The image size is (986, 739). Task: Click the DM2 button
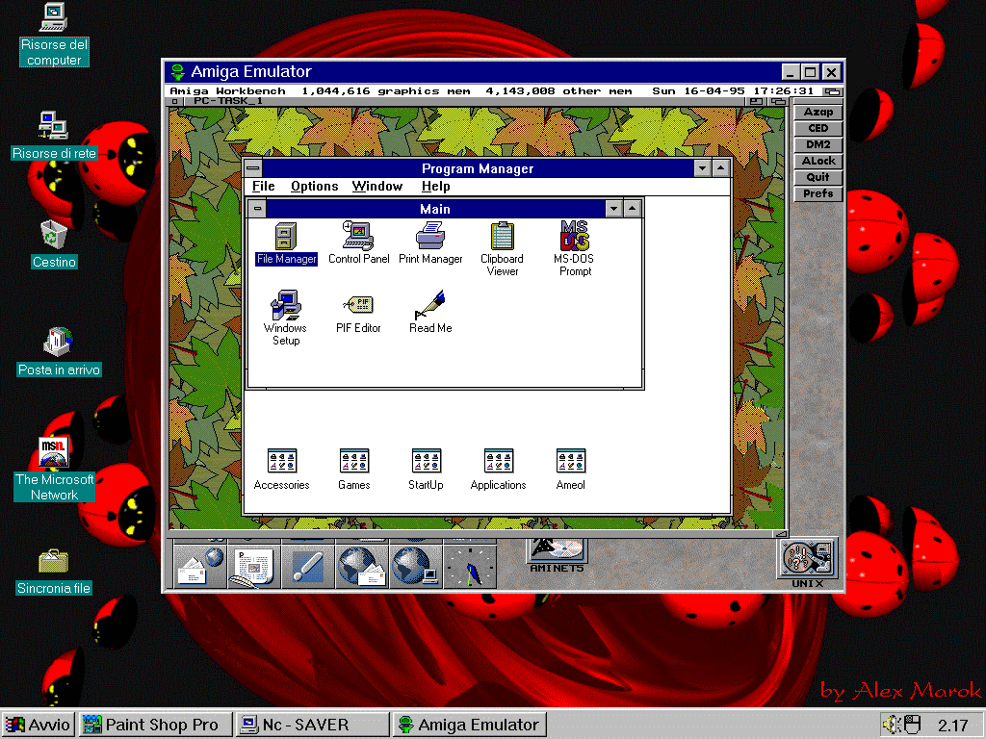[818, 144]
